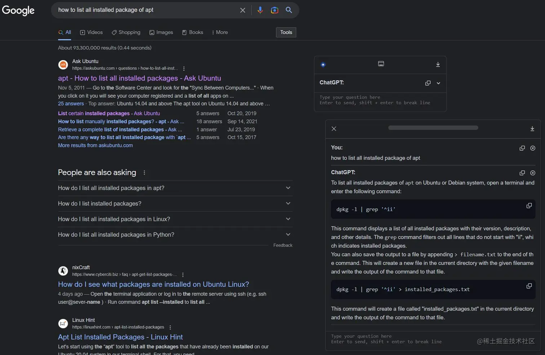Go to the Google logo homepage
Screen dimensions: 545x355
(x=18, y=10)
